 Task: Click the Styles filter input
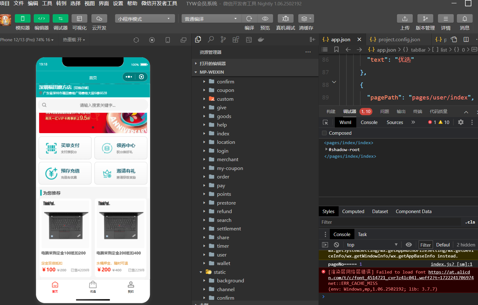[x=390, y=222]
